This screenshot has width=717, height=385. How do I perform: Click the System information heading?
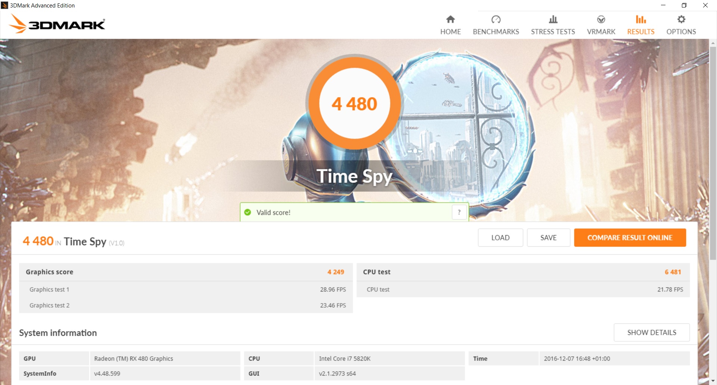point(58,333)
